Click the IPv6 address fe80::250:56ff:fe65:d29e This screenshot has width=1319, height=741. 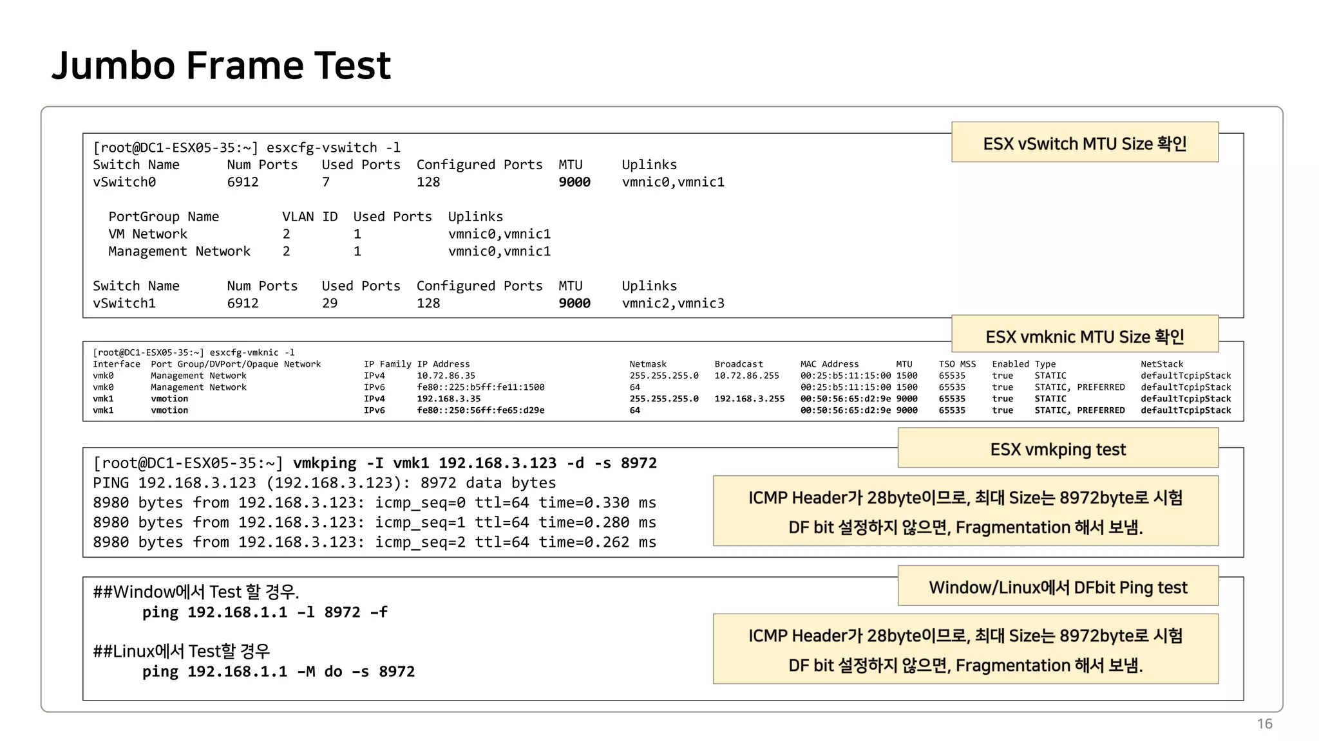[480, 410]
